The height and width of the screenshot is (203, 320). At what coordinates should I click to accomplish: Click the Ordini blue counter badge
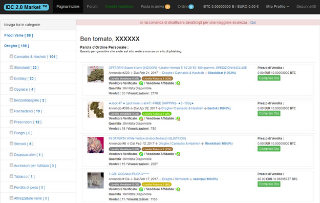coord(191,7)
